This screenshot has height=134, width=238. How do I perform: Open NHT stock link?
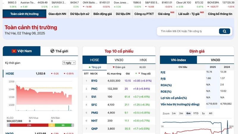click(x=94, y=121)
